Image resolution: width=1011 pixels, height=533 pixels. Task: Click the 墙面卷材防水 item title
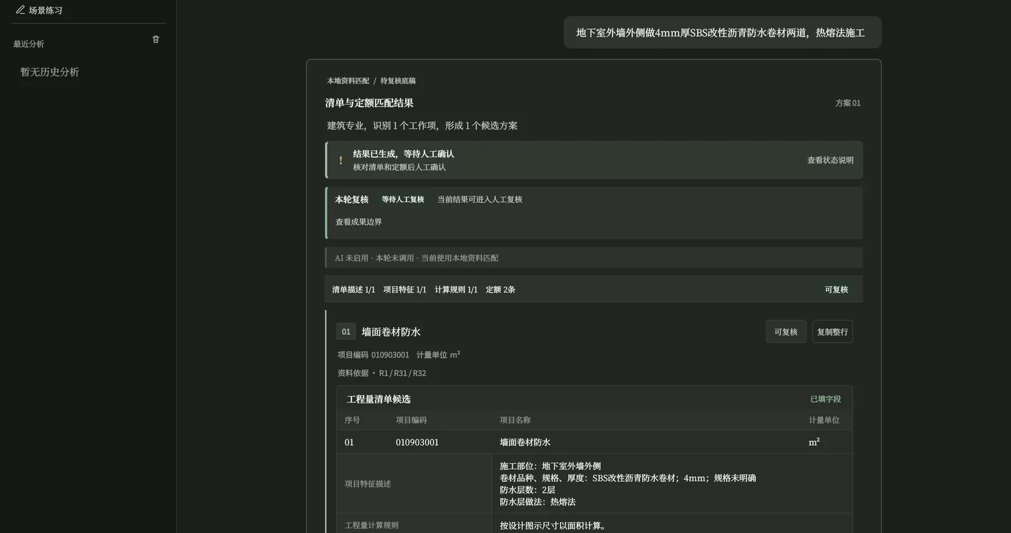click(x=391, y=332)
